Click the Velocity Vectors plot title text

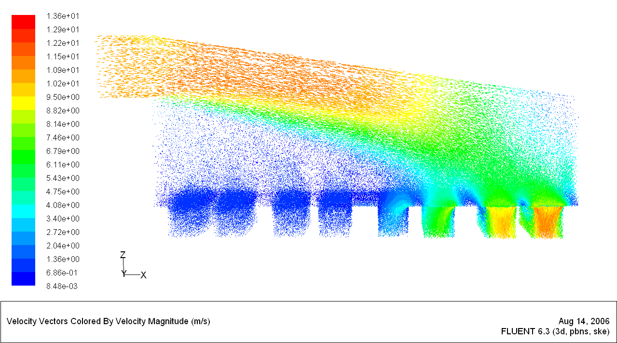click(108, 321)
